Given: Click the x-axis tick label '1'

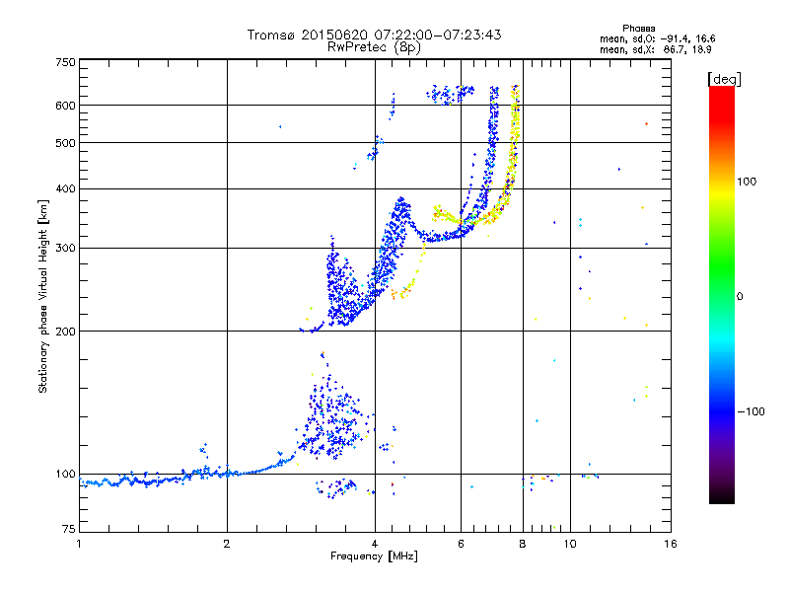Looking at the screenshot, I should click(x=79, y=544).
